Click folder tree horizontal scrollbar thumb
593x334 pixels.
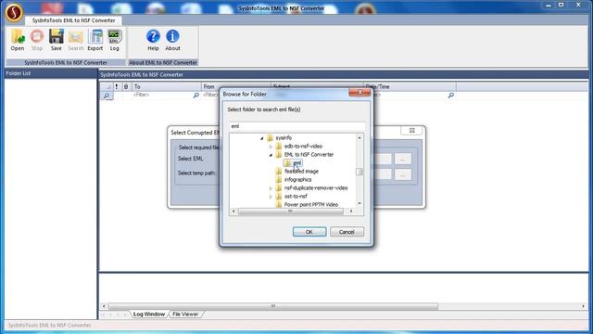pos(290,212)
